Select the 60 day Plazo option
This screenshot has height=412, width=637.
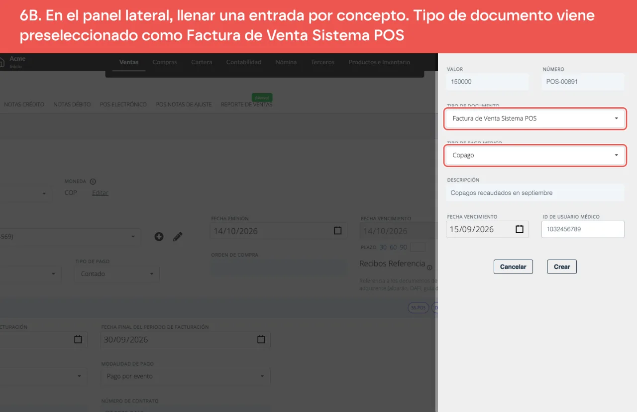(x=393, y=247)
